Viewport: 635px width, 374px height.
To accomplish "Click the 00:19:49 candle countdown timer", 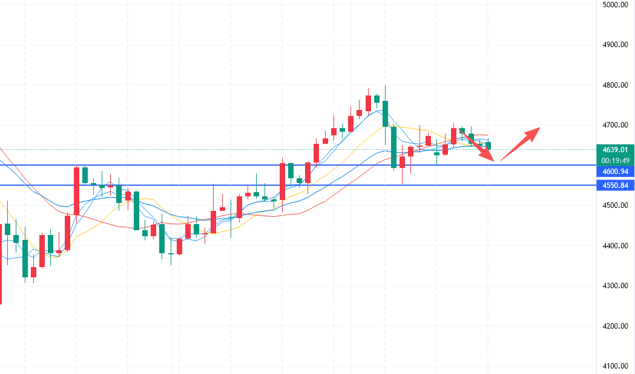I will click(614, 161).
